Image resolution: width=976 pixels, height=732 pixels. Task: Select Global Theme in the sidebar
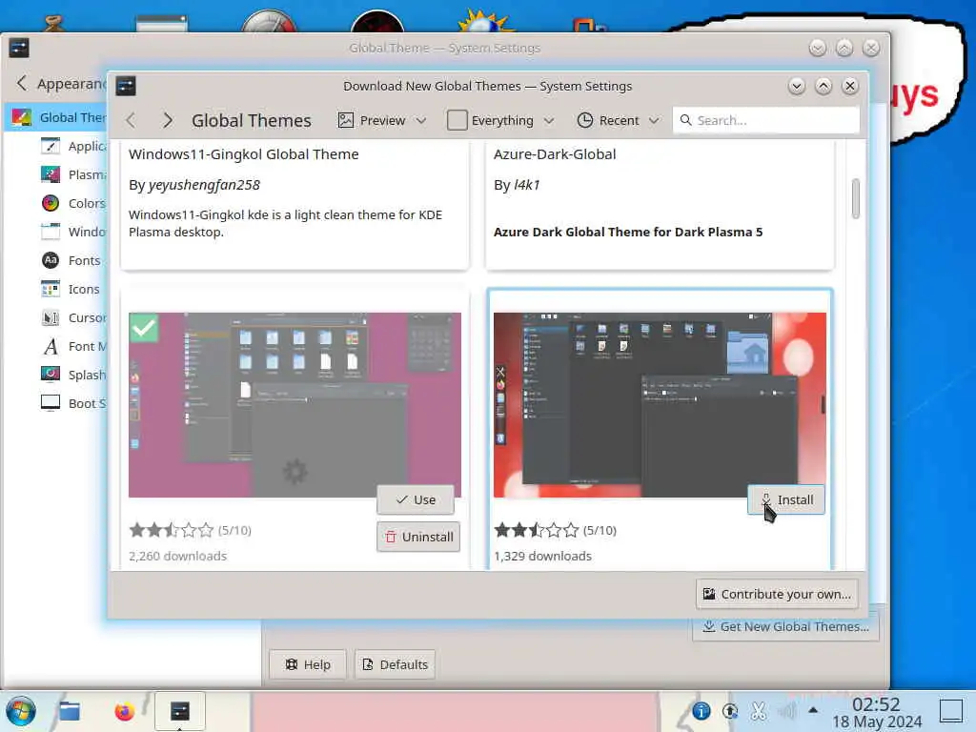[56, 117]
